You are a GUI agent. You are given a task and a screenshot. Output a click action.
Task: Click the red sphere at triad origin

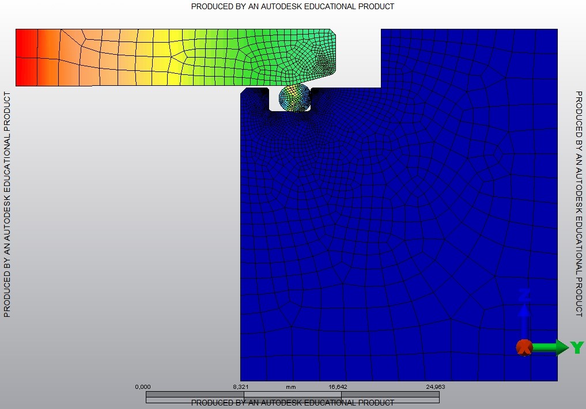524,347
